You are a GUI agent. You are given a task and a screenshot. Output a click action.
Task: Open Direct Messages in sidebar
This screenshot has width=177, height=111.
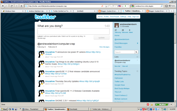point(121,43)
